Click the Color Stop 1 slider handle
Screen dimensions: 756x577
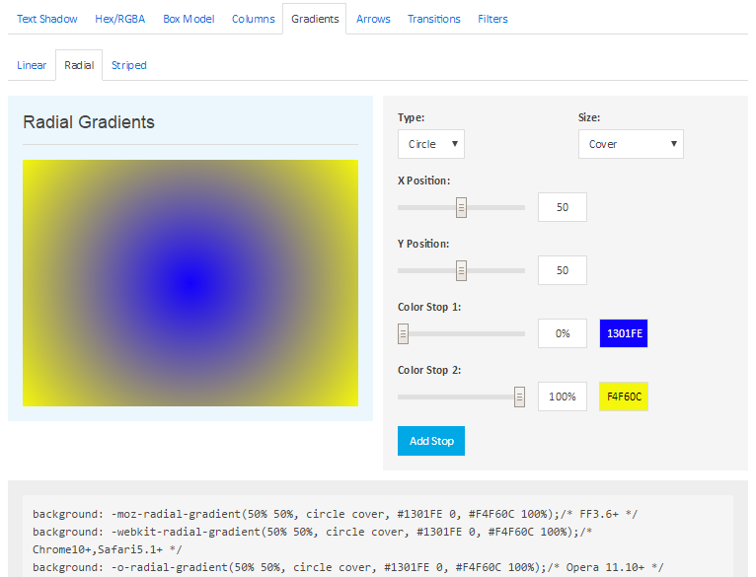[x=403, y=334]
